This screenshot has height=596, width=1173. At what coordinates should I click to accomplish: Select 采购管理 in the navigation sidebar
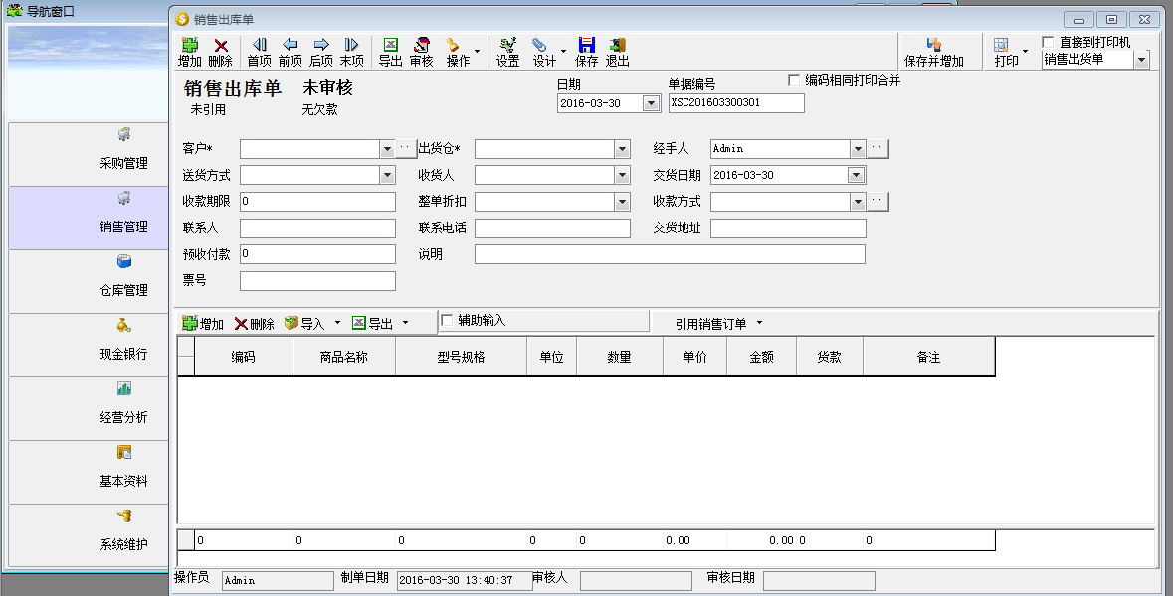pyautogui.click(x=123, y=153)
